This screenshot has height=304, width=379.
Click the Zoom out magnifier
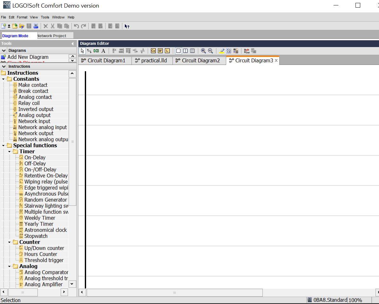[210, 51]
